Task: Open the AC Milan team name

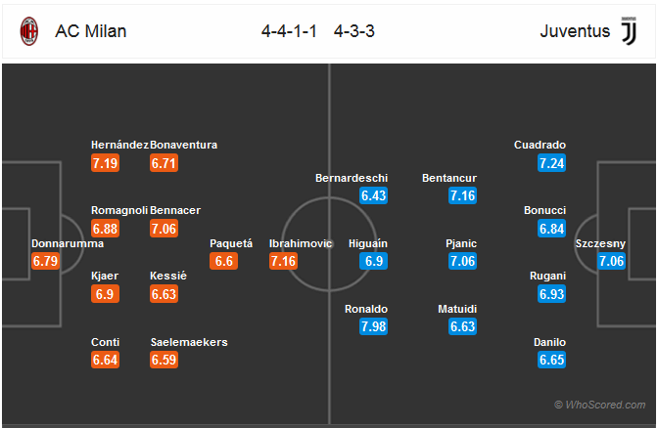Action: point(91,31)
